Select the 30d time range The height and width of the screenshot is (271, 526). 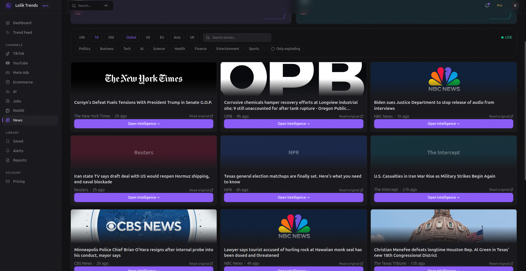pos(111,37)
